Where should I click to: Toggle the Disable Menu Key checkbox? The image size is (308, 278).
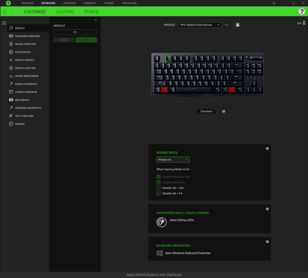[158, 182]
